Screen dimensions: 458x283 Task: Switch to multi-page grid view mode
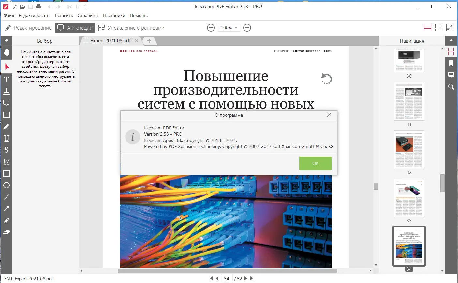pyautogui.click(x=439, y=28)
